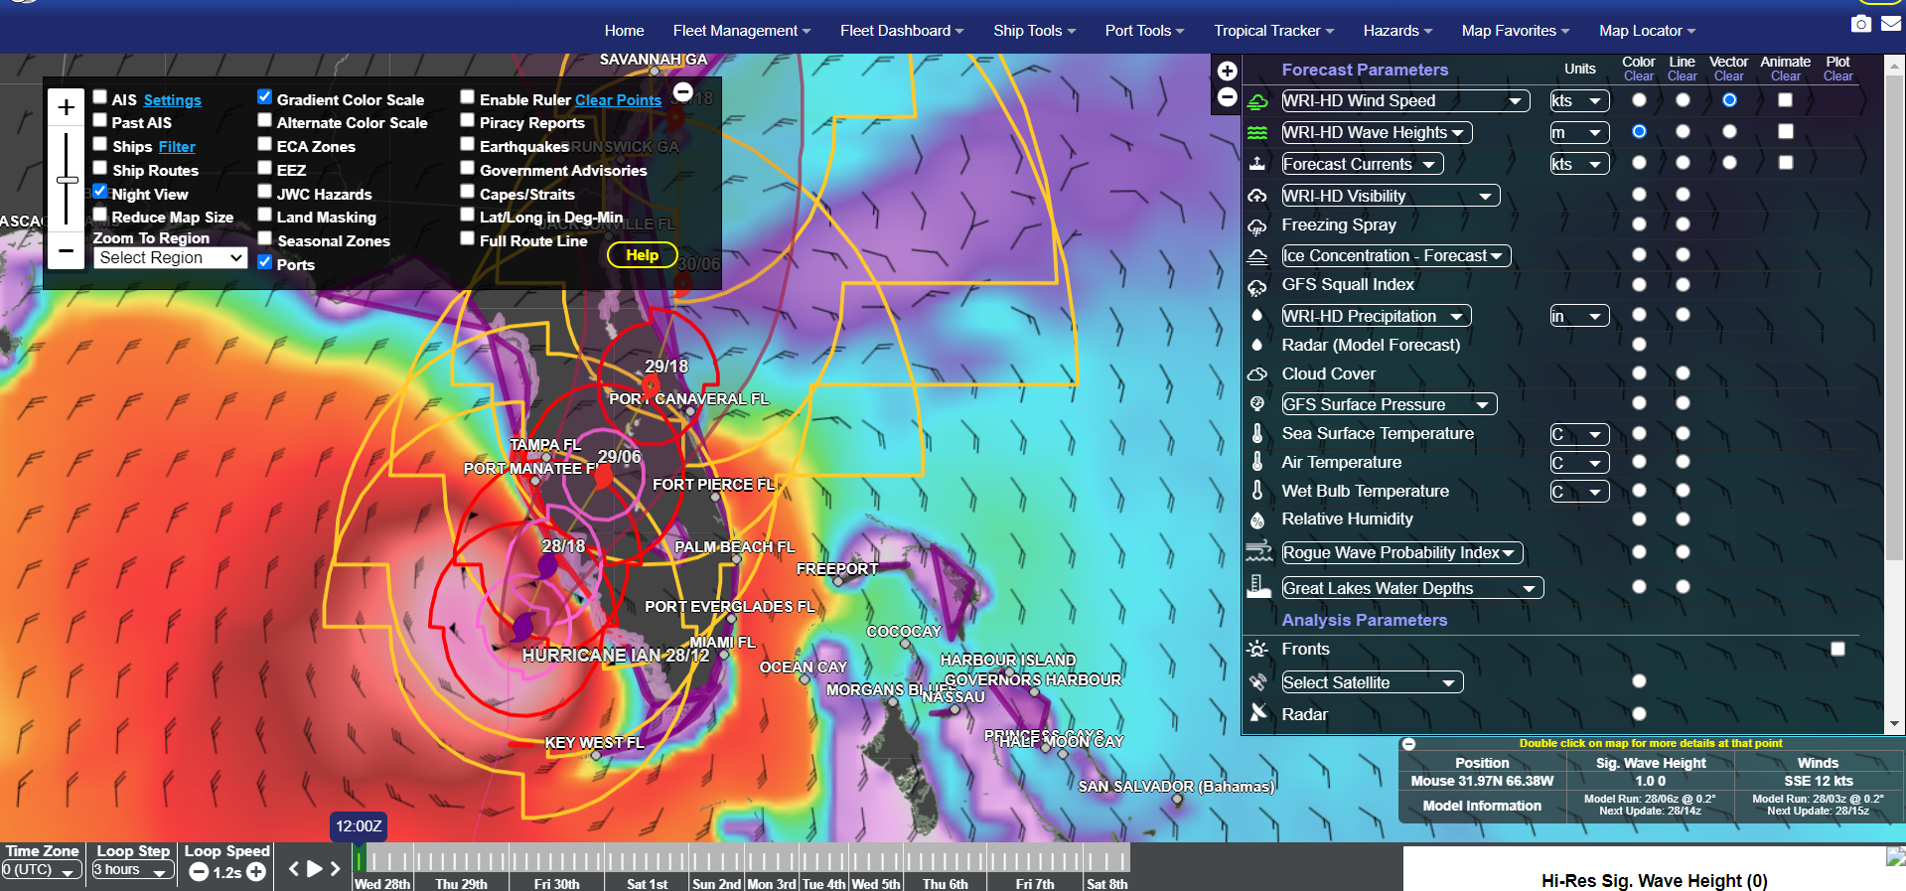Click the fronts sun icon
The height and width of the screenshot is (891, 1906).
tap(1257, 649)
